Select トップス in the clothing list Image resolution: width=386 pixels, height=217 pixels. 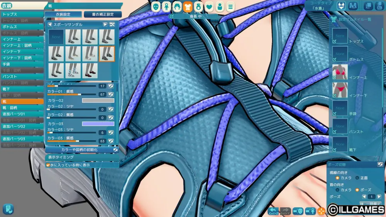pos(22,14)
